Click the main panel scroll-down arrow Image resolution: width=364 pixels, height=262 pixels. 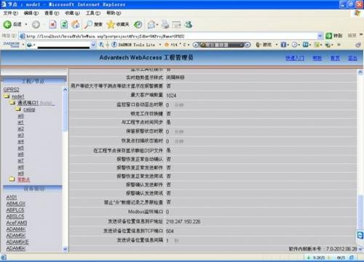click(360, 249)
